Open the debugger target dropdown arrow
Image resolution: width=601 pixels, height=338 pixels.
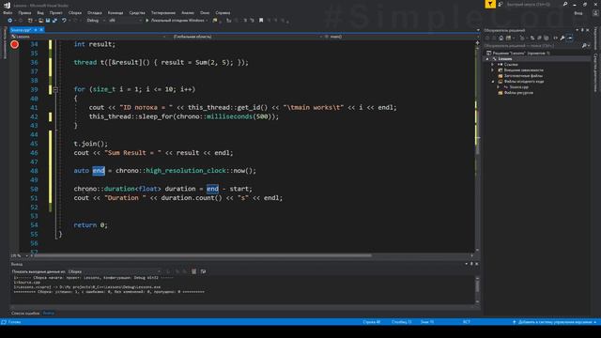[207, 21]
